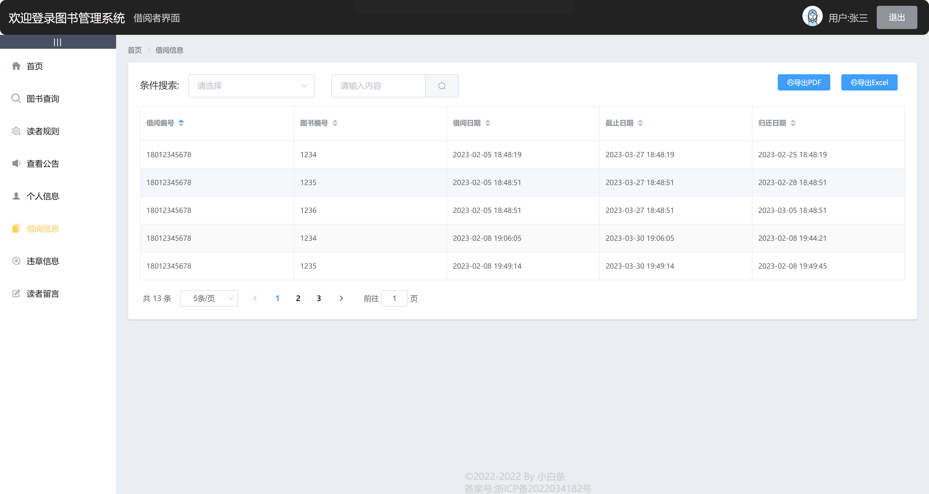Open the 条件搜索 请选择 dropdown
Screen dimensions: 929x494
tap(251, 86)
